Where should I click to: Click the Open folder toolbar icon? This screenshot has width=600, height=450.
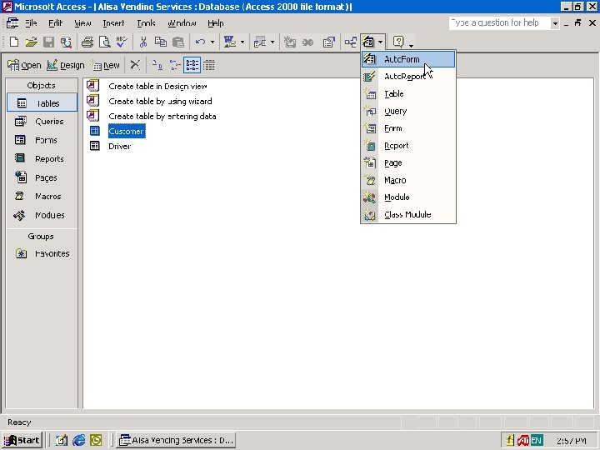pos(31,42)
